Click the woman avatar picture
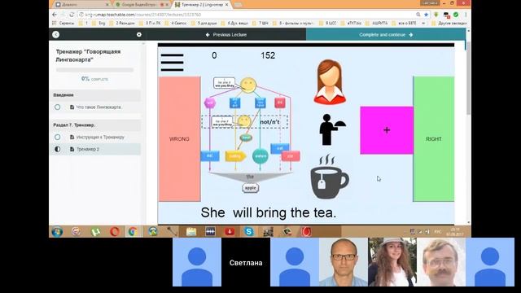 pos(330,81)
